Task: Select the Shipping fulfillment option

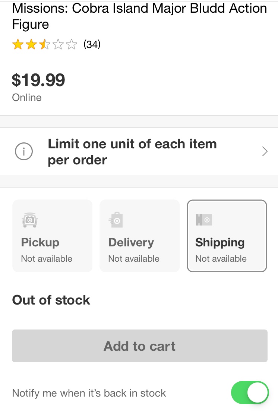Action: coord(227,236)
